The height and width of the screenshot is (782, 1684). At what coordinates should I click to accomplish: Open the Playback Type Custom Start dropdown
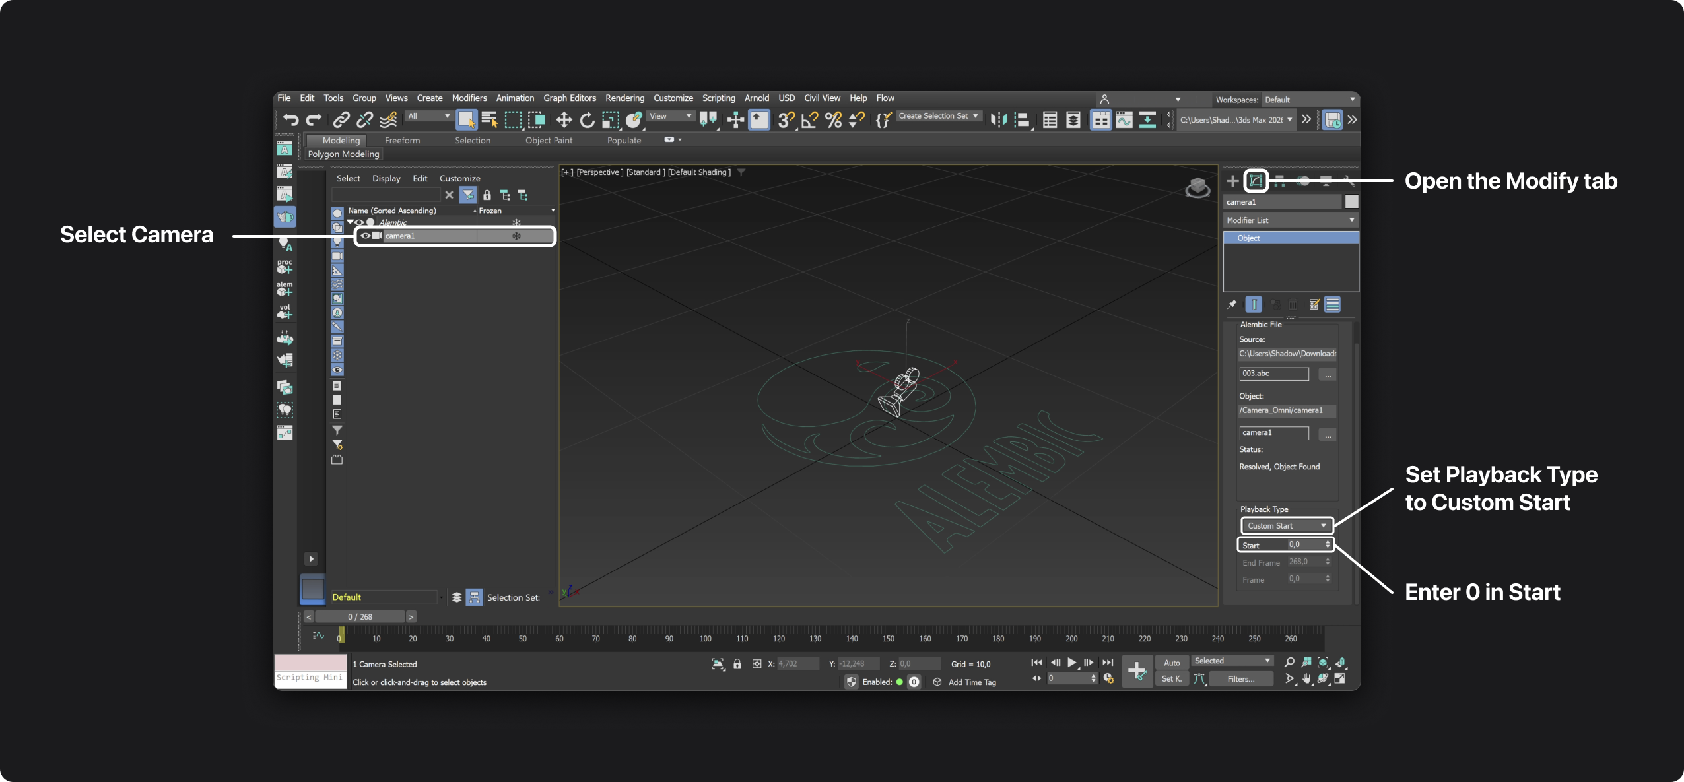pyautogui.click(x=1287, y=525)
